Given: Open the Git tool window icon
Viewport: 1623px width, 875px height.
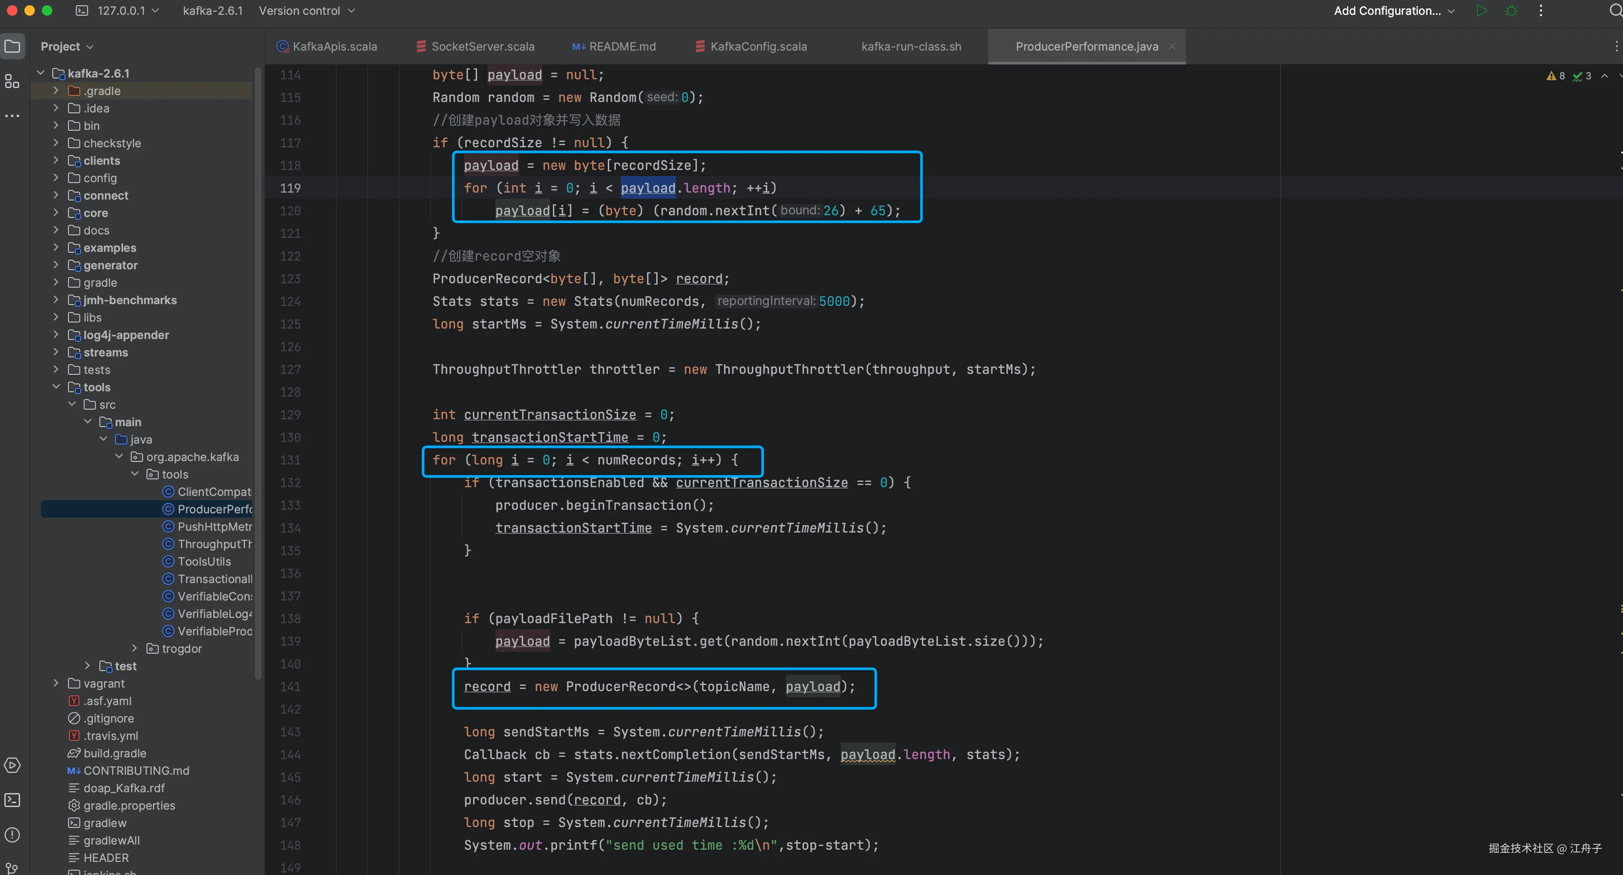Looking at the screenshot, I should pos(12,868).
